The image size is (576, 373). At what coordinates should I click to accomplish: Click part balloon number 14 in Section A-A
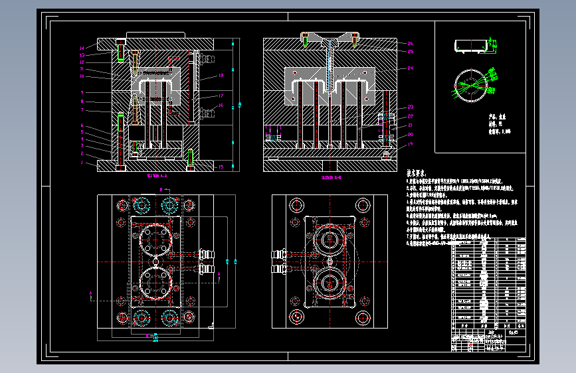82,48
